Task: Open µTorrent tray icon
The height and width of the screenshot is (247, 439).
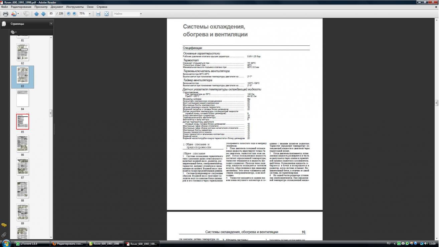Action: pos(399,244)
